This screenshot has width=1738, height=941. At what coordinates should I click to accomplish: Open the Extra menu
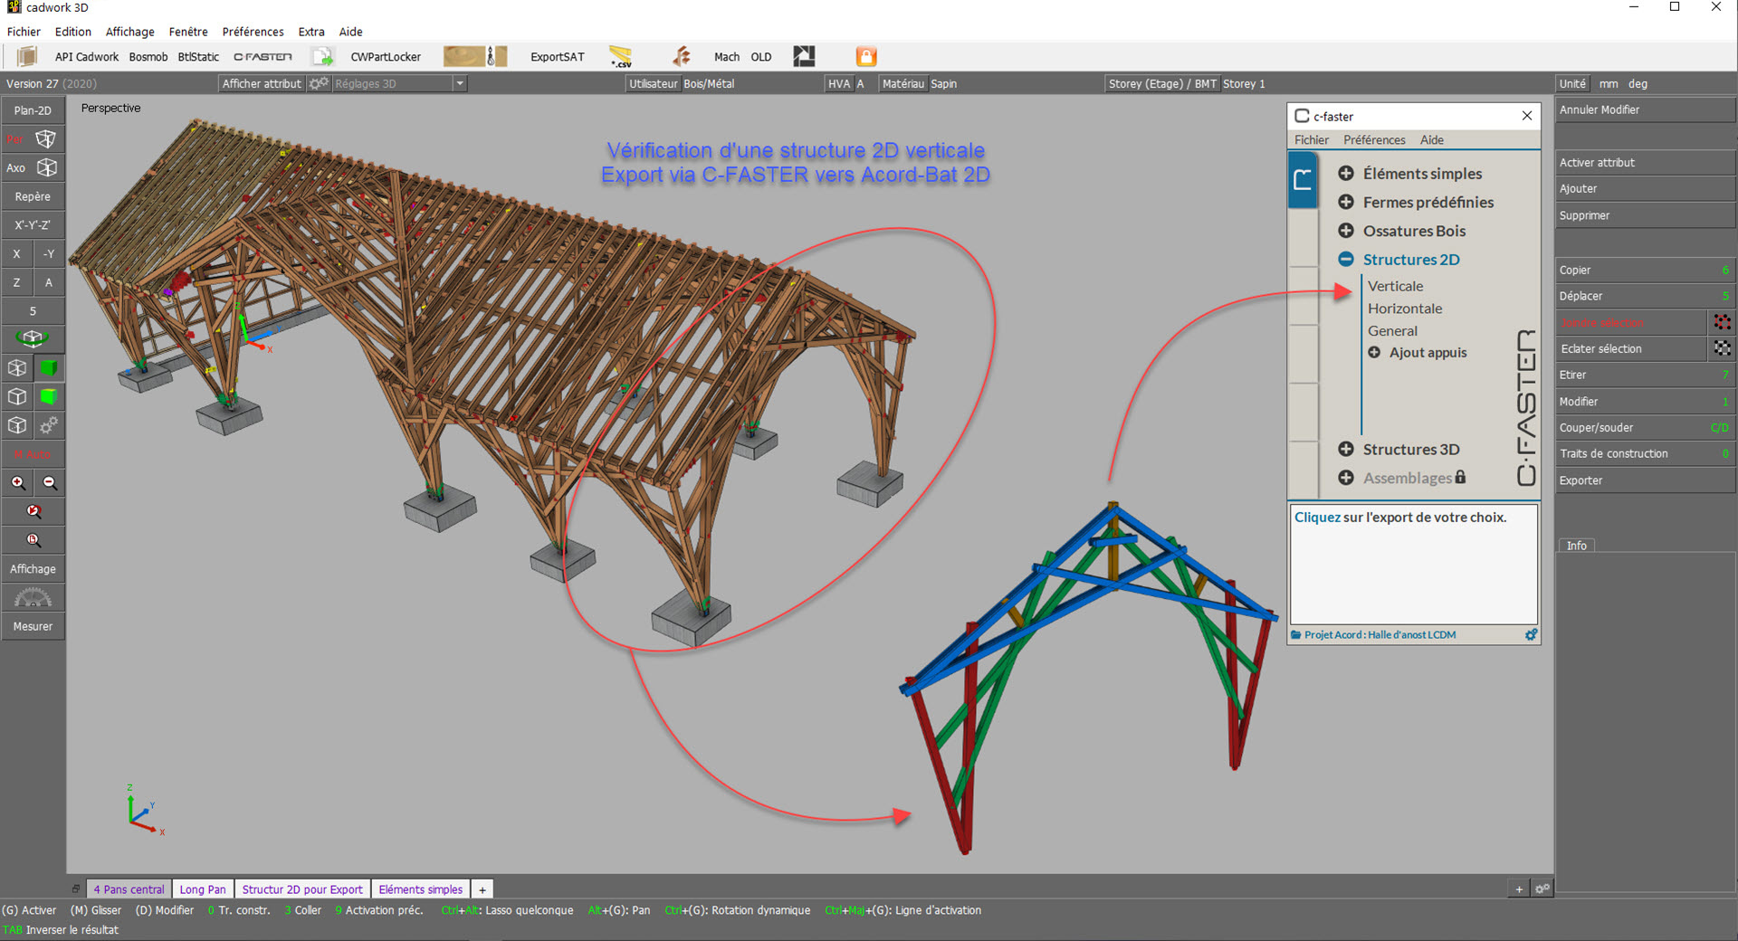coord(311,32)
